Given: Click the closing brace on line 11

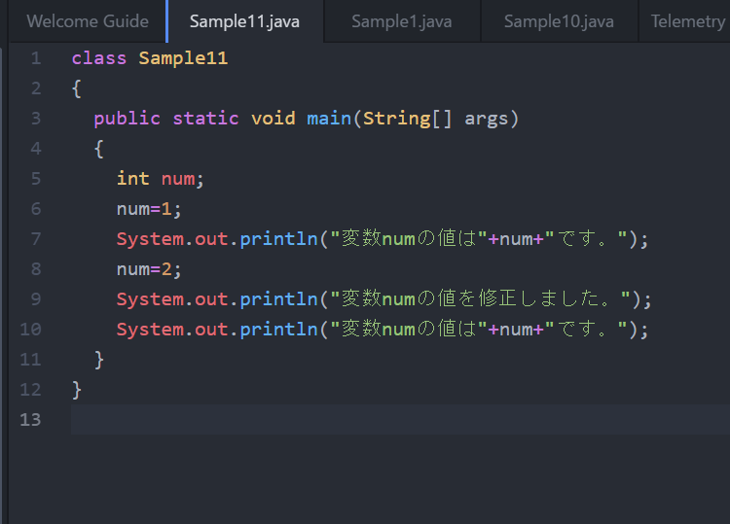Looking at the screenshot, I should tap(99, 360).
